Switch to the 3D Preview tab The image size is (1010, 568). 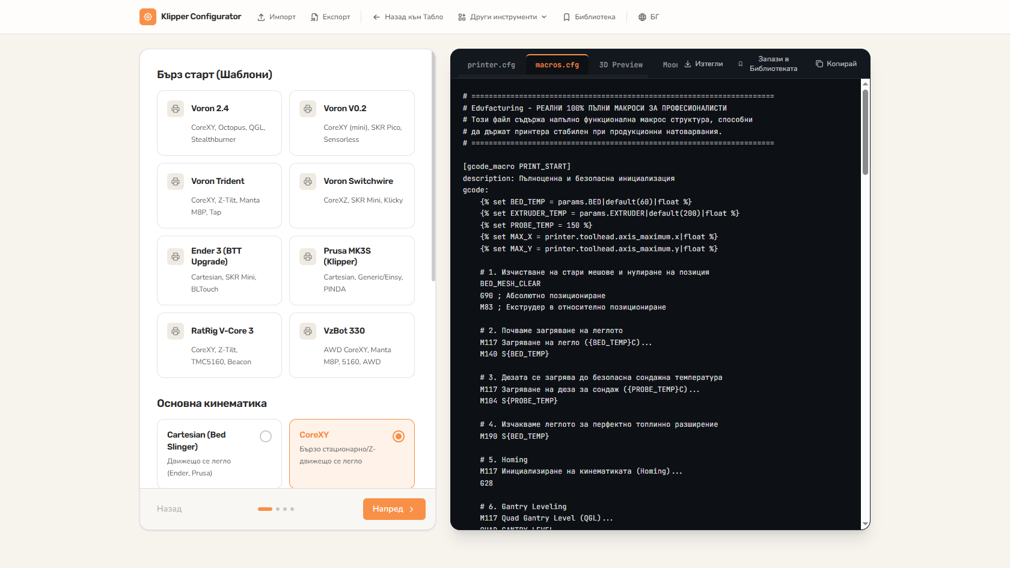[x=621, y=65]
